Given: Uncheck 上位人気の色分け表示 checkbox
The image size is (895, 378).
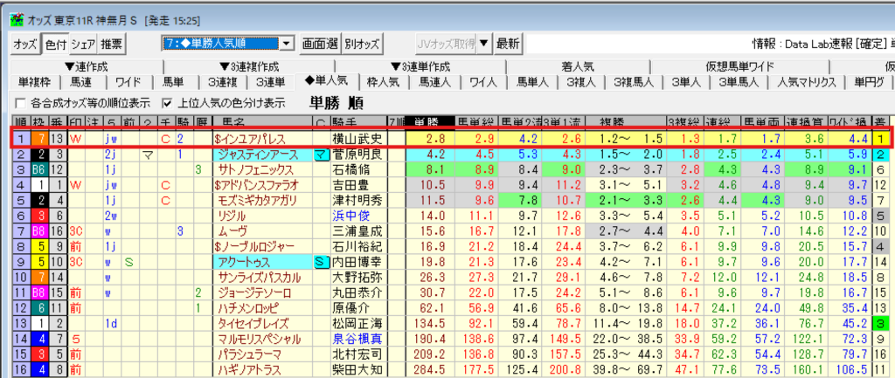Looking at the screenshot, I should click(x=168, y=103).
